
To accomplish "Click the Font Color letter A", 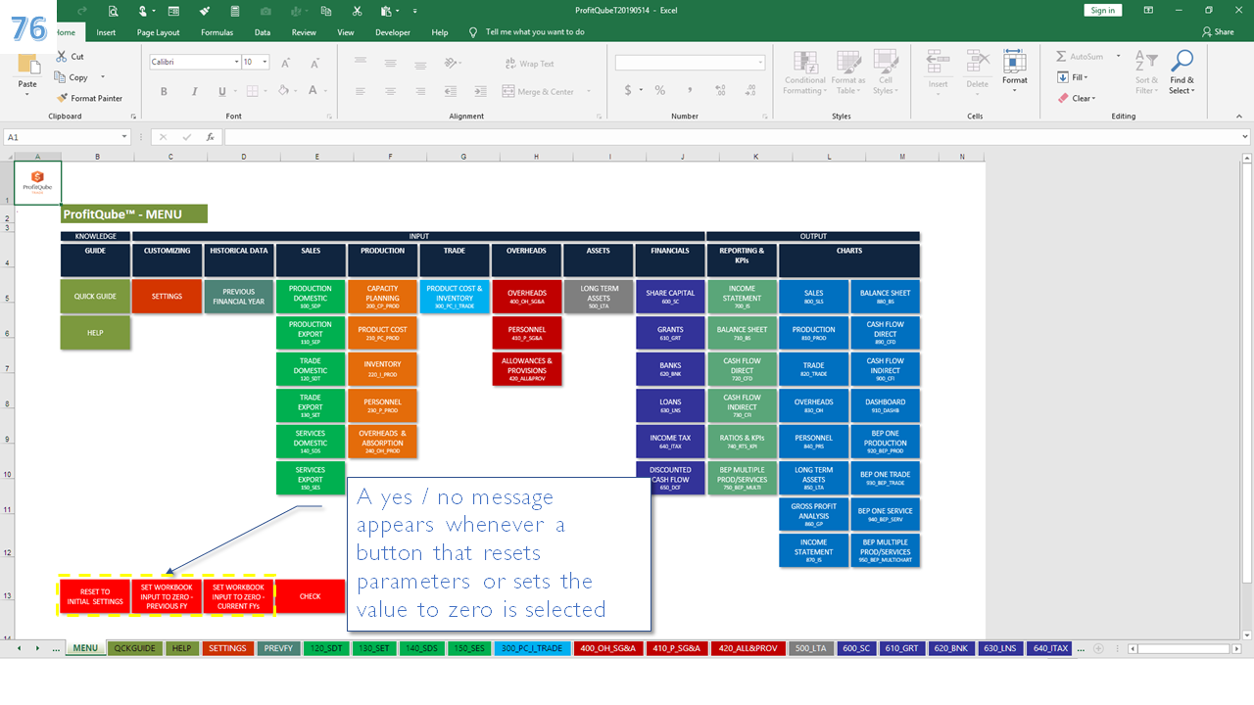I will tap(313, 91).
